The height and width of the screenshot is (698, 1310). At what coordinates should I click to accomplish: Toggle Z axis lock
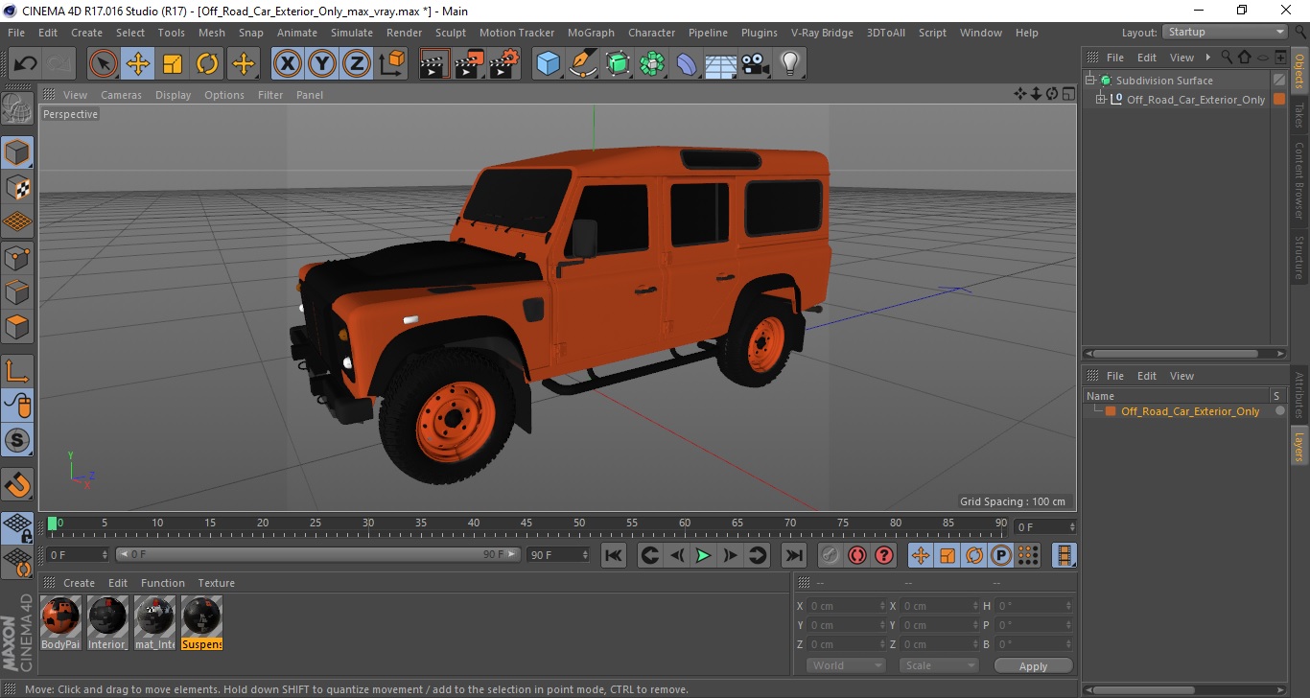click(357, 64)
